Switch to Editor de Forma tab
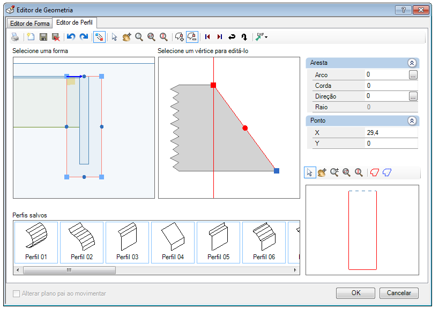The height and width of the screenshot is (309, 439). pyautogui.click(x=29, y=24)
